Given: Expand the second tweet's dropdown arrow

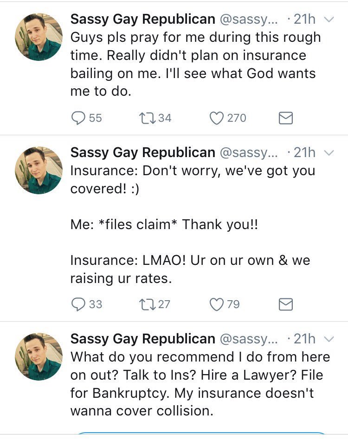Looking at the screenshot, I should (328, 153).
